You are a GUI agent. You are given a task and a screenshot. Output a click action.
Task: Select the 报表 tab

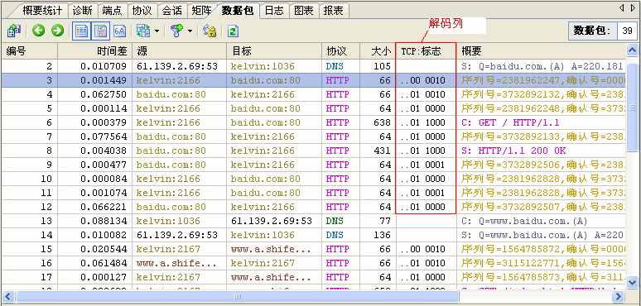(x=334, y=10)
